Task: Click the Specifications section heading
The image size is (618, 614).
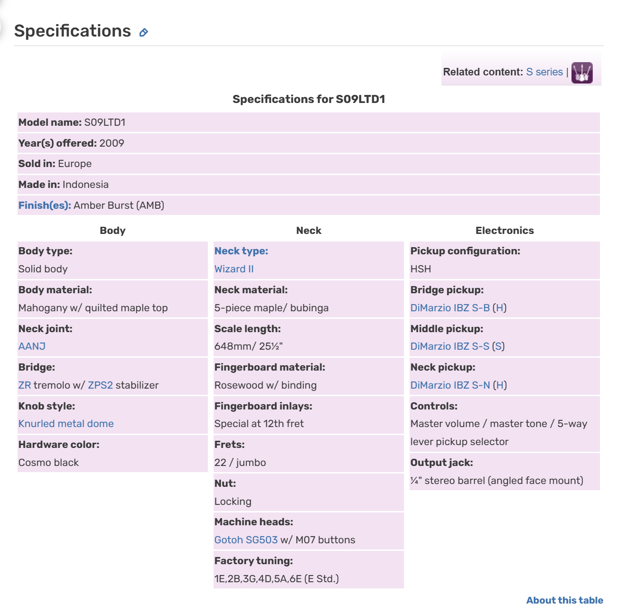Action: coord(73,31)
